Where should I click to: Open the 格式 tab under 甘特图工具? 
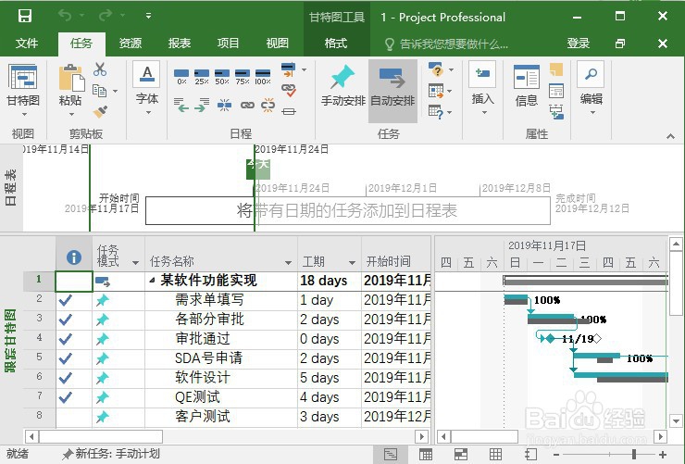pos(335,44)
